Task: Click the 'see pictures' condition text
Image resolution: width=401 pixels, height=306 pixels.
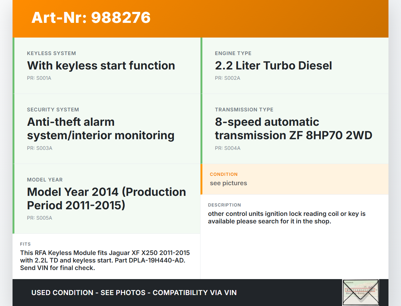Action: pyautogui.click(x=228, y=183)
